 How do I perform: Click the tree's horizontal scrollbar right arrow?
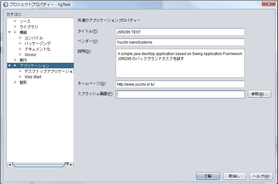coord(71,165)
